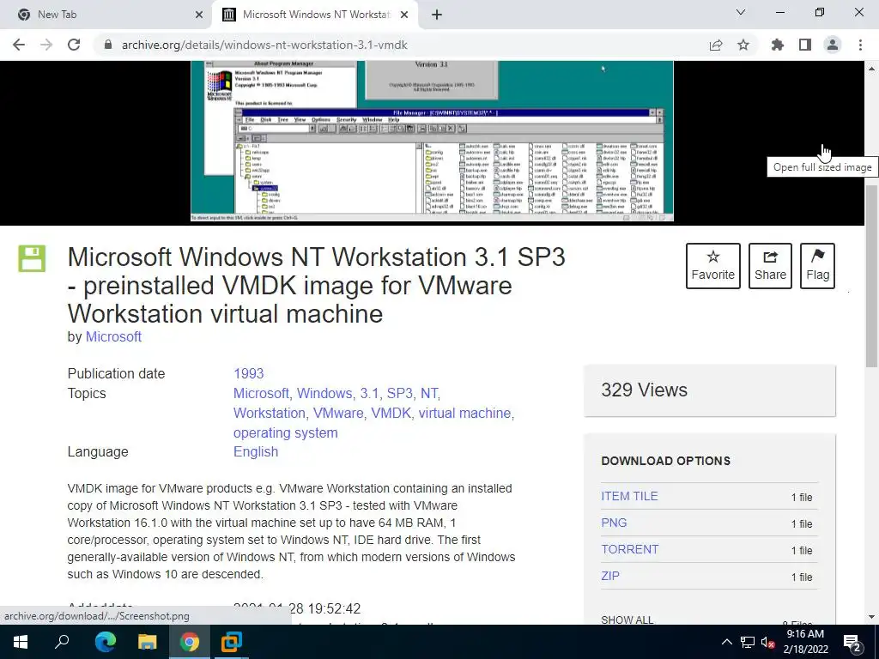Screen dimensions: 879x659
Task: Download the PNG option
Action: (x=614, y=523)
